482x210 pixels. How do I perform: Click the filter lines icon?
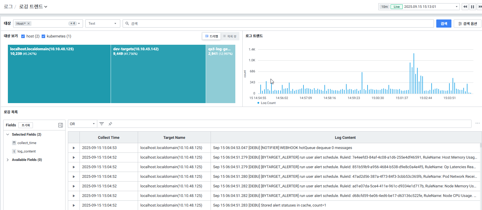[x=102, y=124]
